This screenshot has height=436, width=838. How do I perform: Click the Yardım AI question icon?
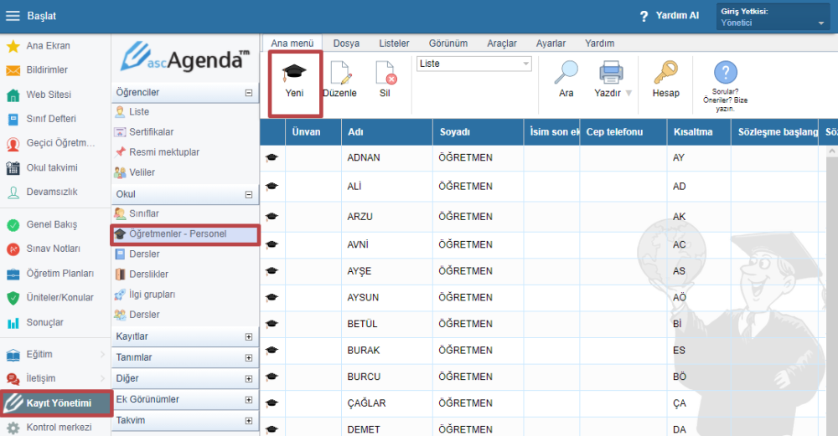click(644, 17)
